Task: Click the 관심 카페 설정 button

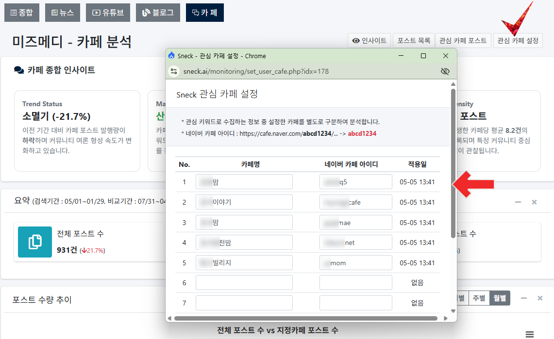Action: [x=518, y=41]
